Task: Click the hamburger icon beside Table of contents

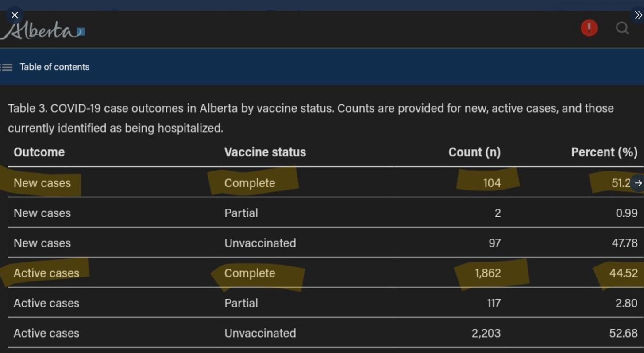Action: (7, 67)
